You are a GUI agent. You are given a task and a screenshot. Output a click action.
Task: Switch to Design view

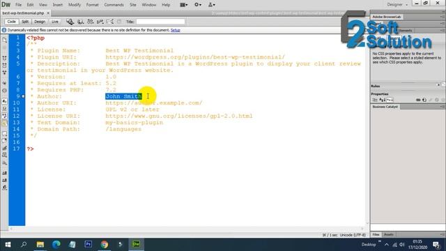[40, 22]
